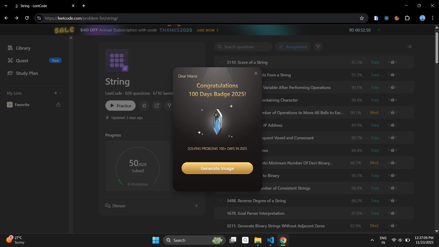Click the first extension icon in toolbar

click(x=376, y=18)
